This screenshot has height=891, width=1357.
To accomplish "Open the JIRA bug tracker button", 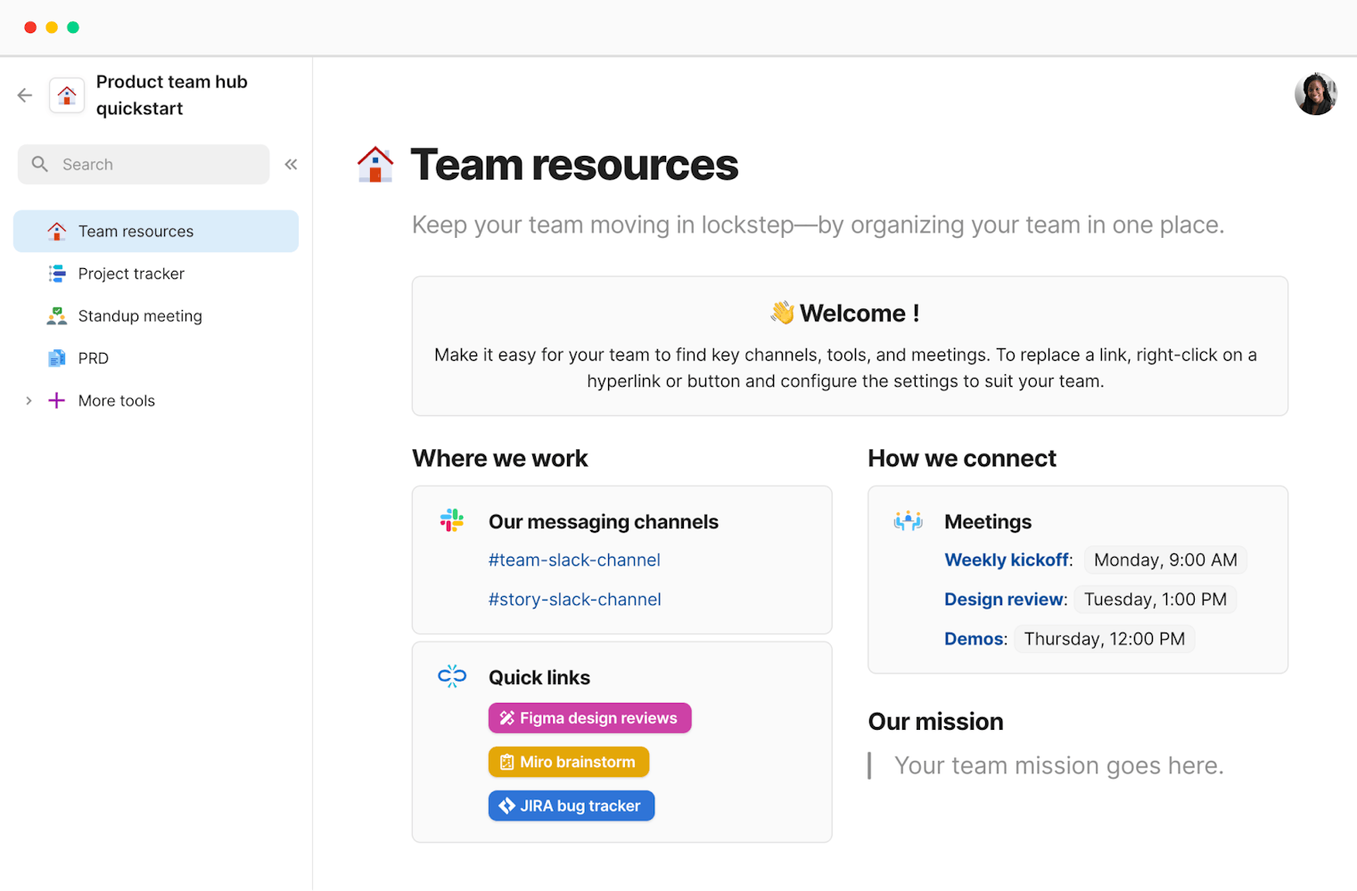I will pos(572,805).
